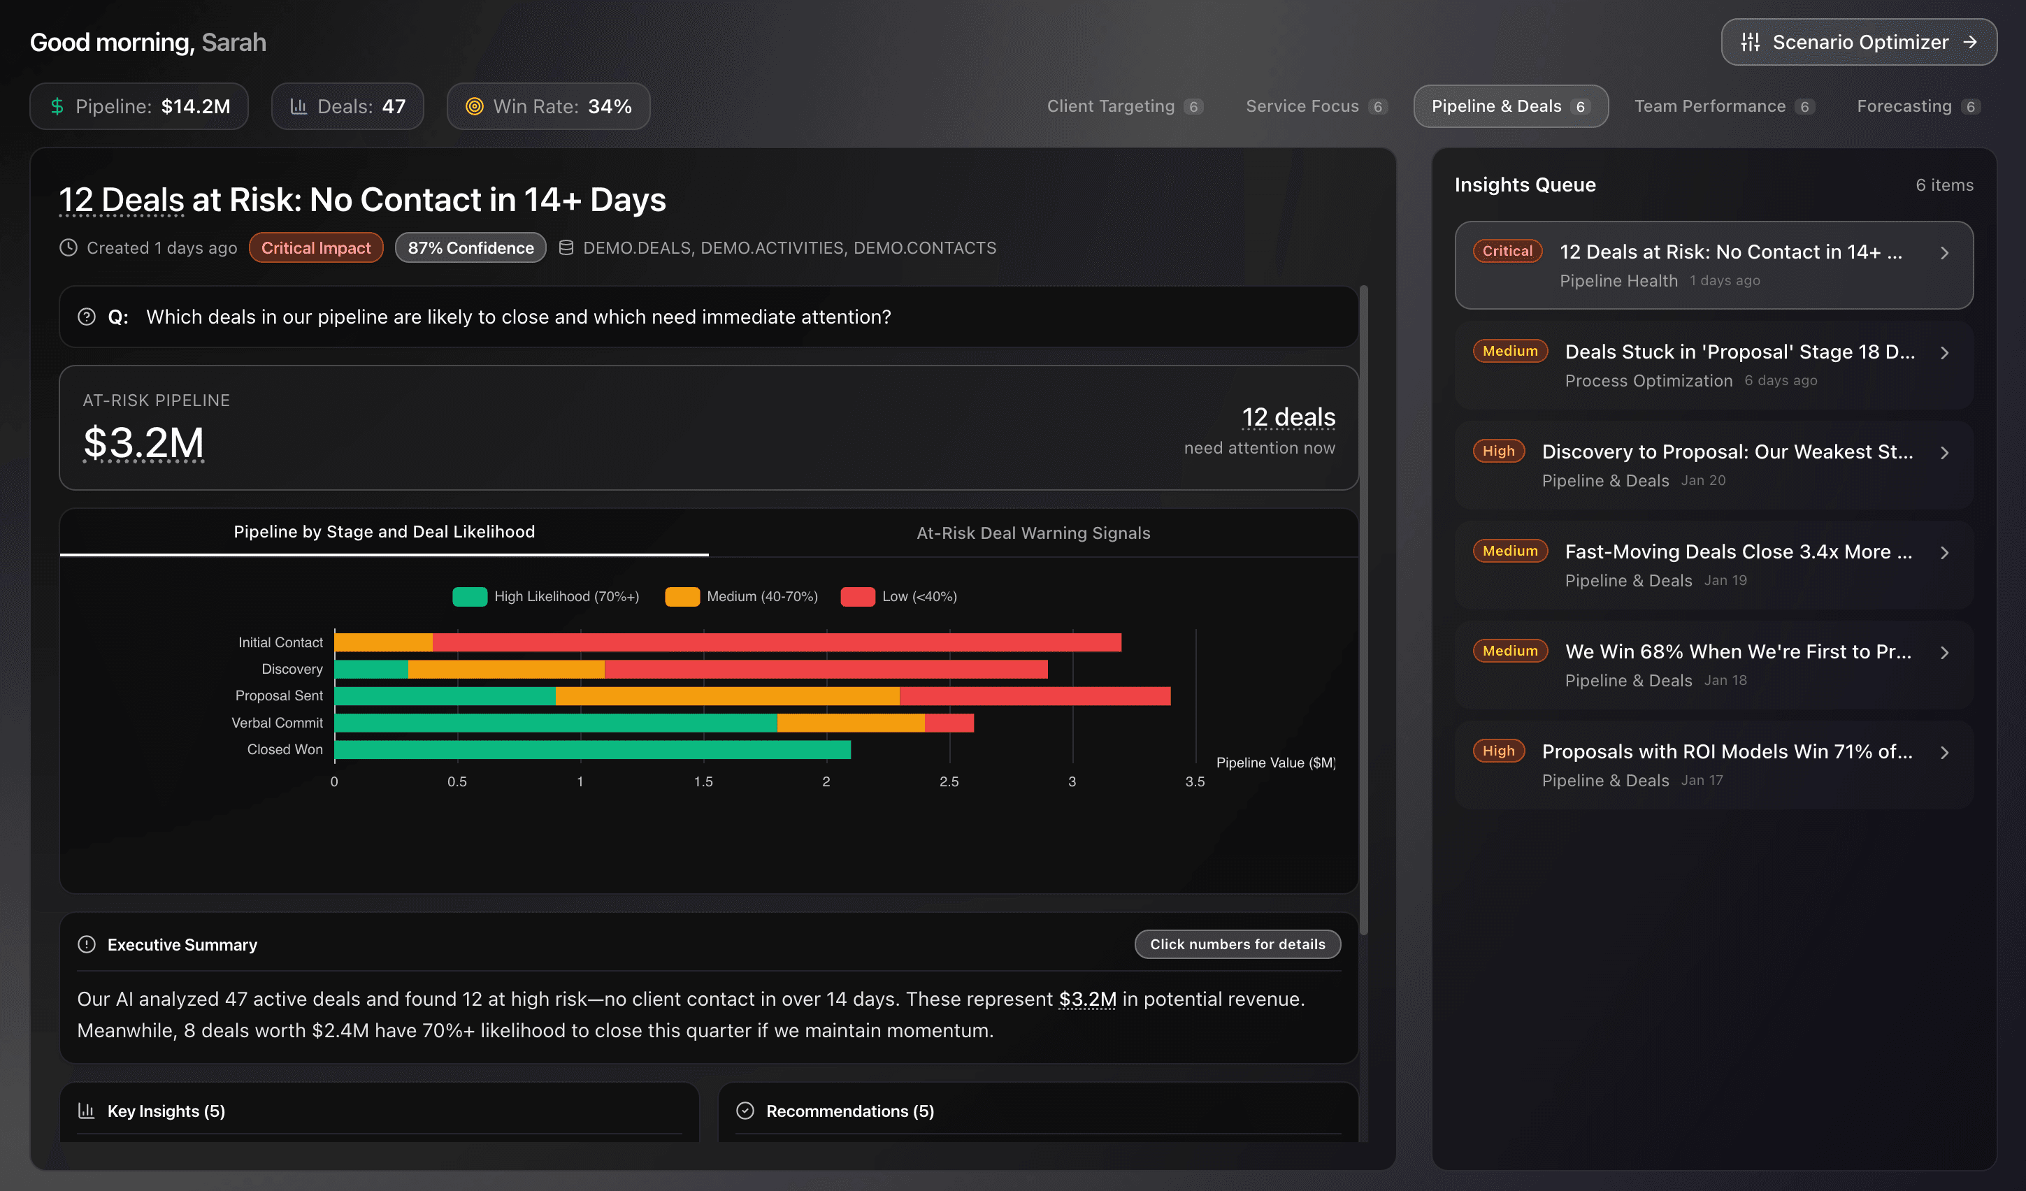Image resolution: width=2026 pixels, height=1191 pixels.
Task: Toggle the Medium (40-70%) legend entry
Action: (740, 596)
